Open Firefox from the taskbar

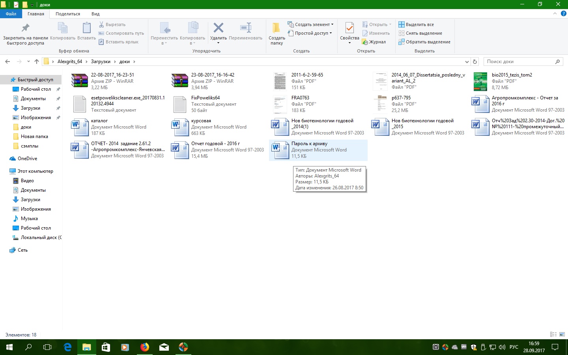click(145, 347)
